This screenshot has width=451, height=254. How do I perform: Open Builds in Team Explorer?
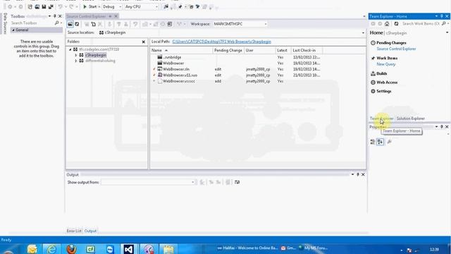pyautogui.click(x=382, y=73)
